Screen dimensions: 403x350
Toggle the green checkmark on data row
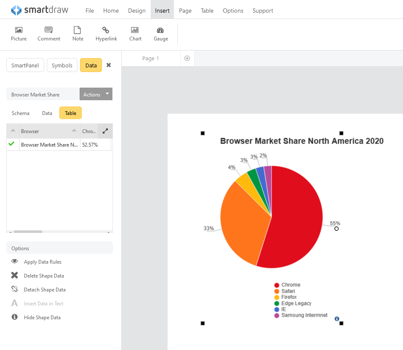[11, 144]
